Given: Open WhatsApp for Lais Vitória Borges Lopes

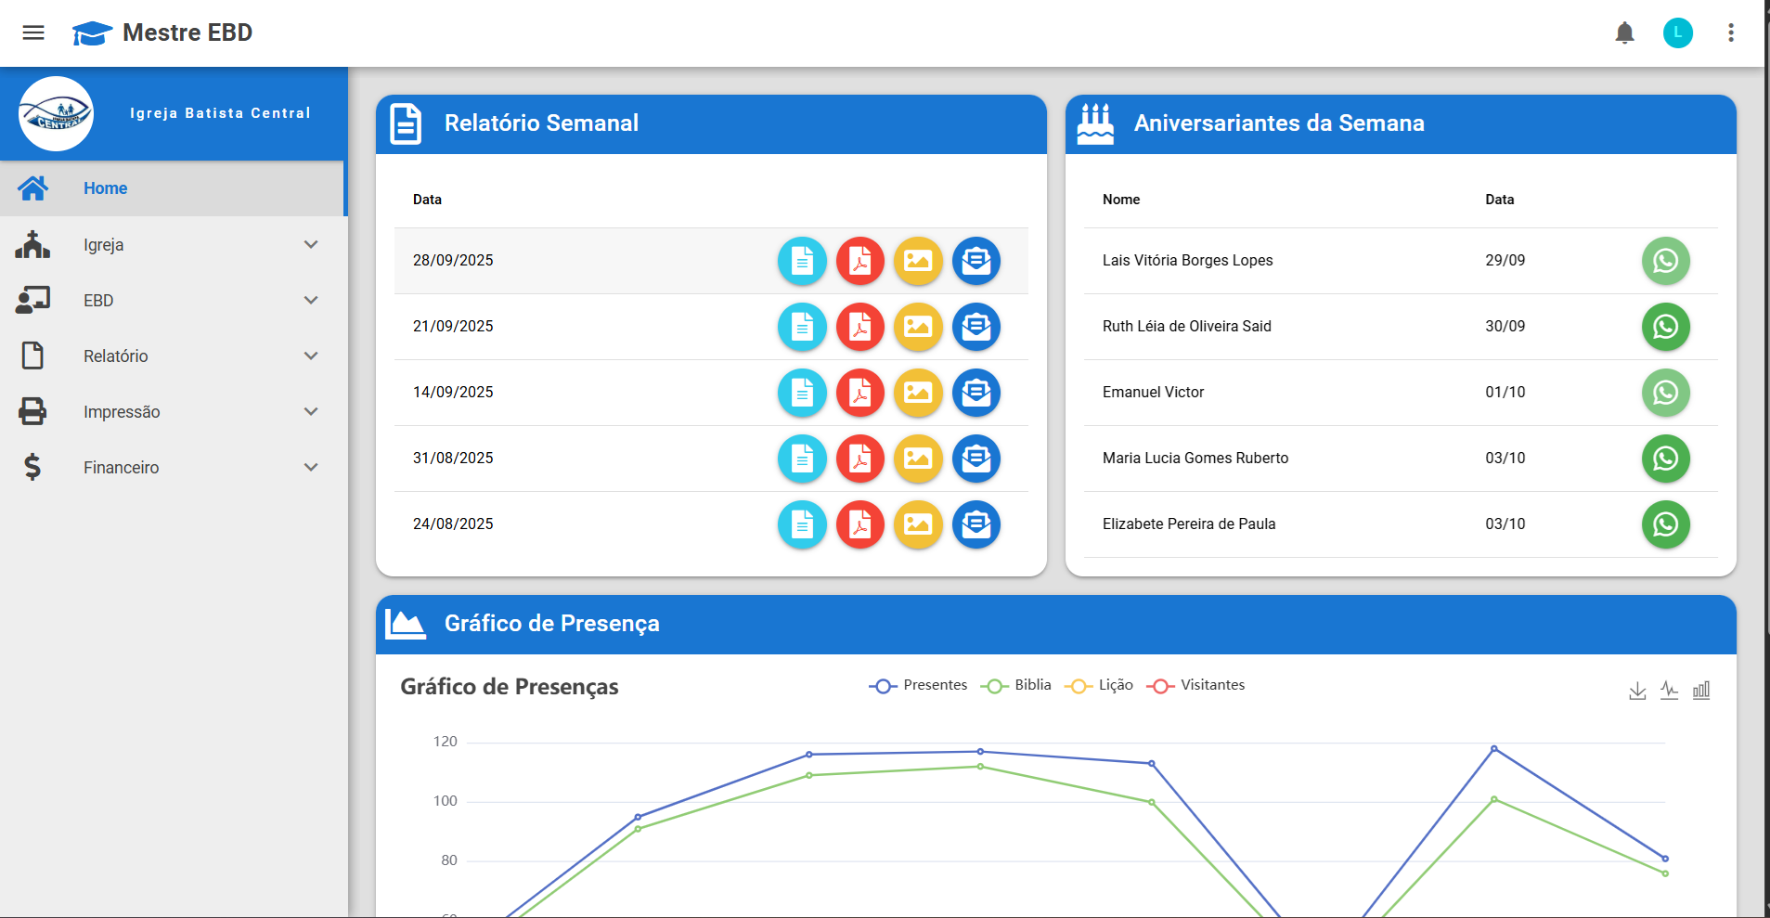Looking at the screenshot, I should click(1665, 261).
